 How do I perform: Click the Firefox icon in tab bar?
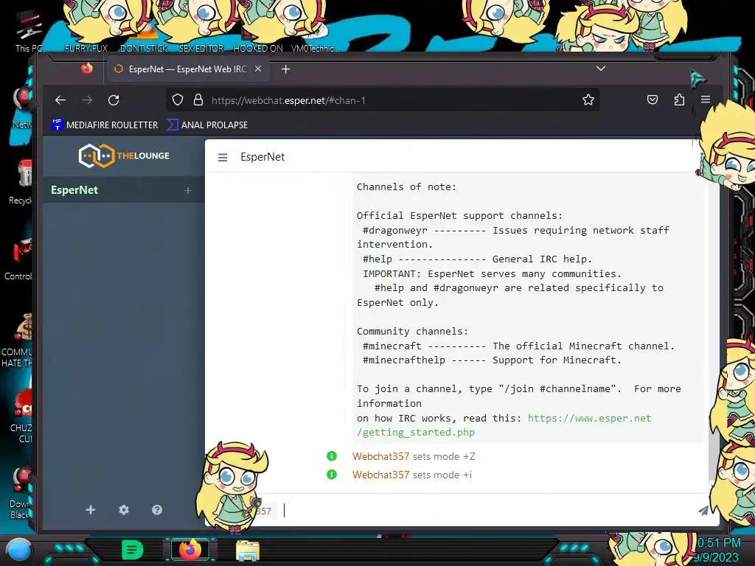pos(87,69)
